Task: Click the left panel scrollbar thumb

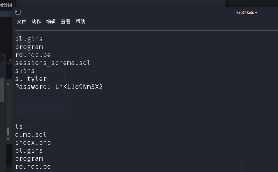Action: [x=8, y=131]
